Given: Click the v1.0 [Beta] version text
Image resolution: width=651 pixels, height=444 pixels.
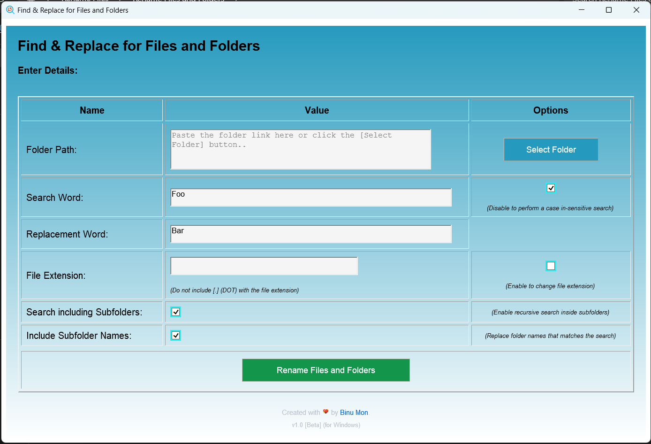Looking at the screenshot, I should (326, 425).
